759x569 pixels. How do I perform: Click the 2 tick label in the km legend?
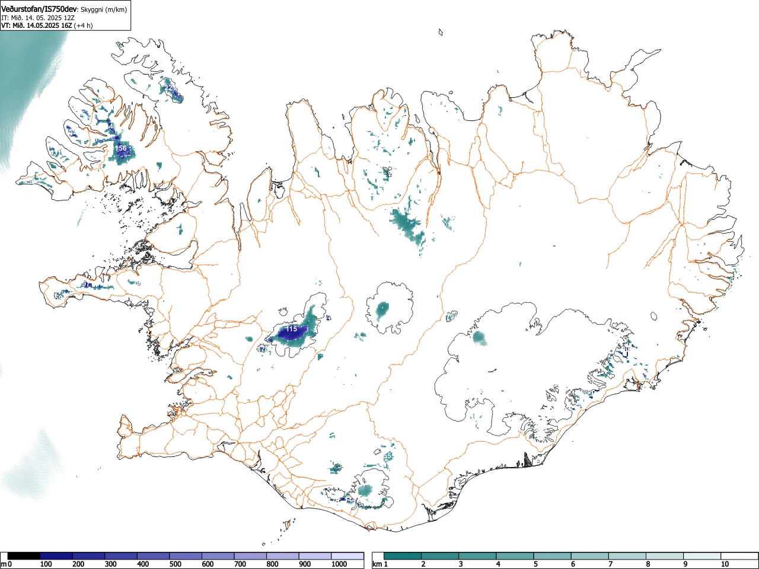(x=423, y=564)
